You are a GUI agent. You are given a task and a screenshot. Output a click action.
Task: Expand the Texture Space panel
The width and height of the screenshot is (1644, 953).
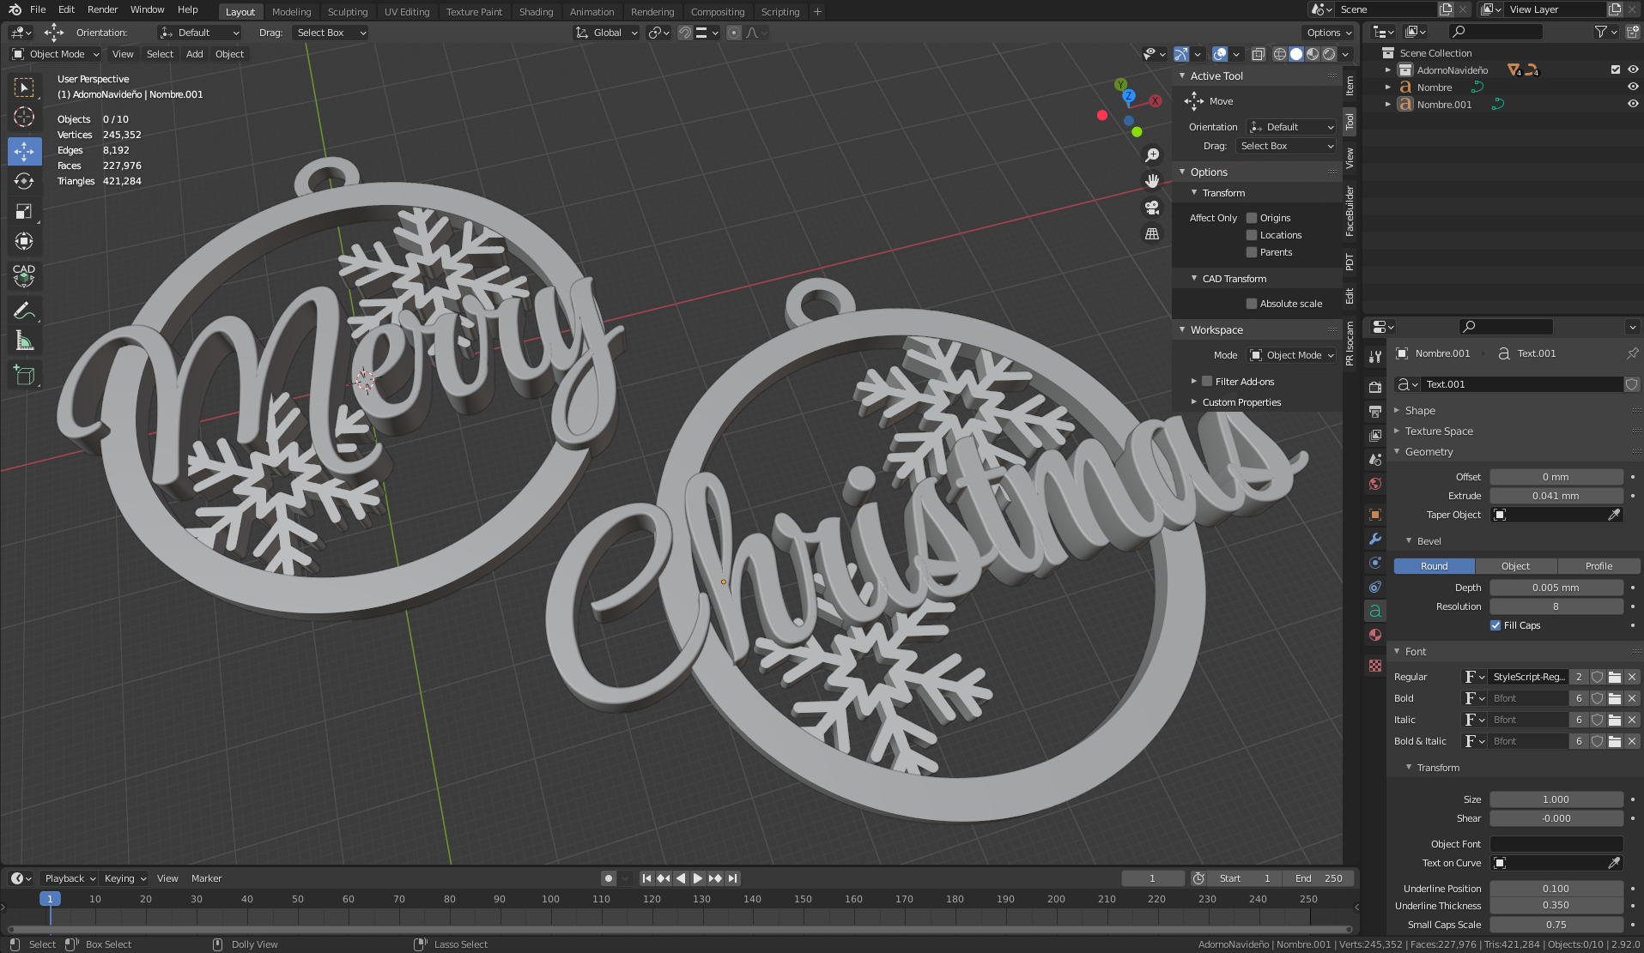pyautogui.click(x=1439, y=431)
